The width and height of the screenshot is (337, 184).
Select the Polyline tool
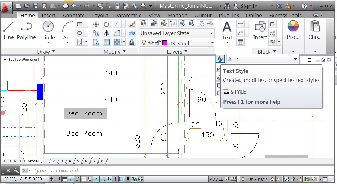coord(27,31)
